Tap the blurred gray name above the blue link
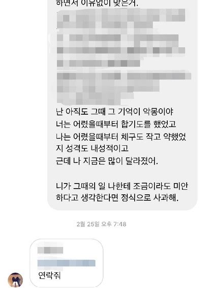The image size is (211, 288). pyautogui.click(x=50, y=250)
